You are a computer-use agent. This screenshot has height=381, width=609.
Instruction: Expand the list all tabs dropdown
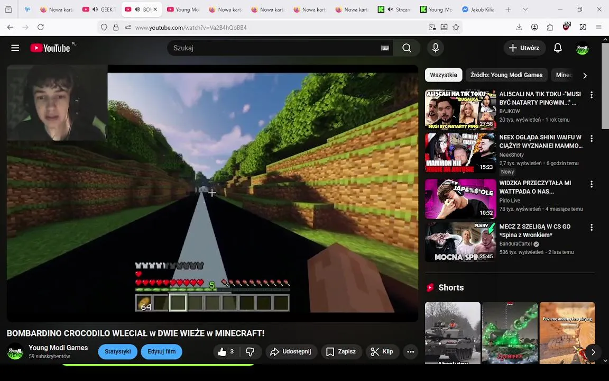pos(525,10)
